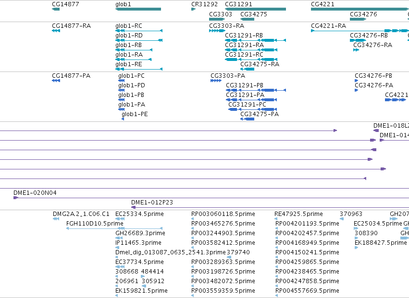
Task: Click the 484414 EST label
Action: tap(152, 272)
